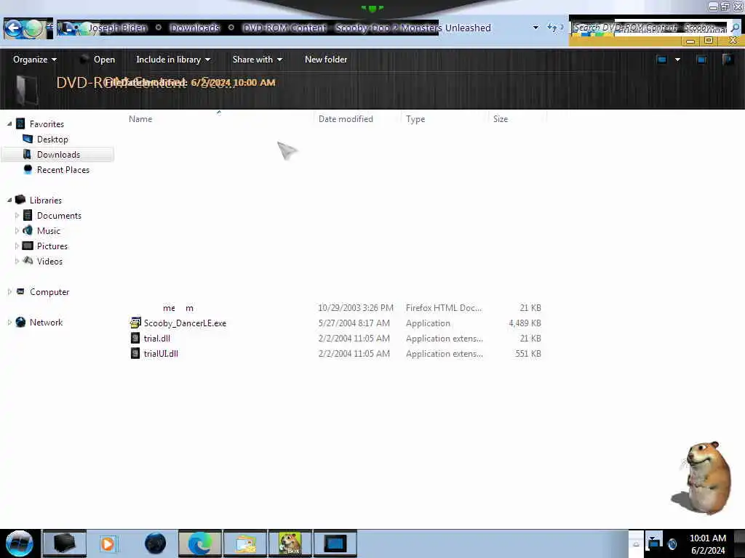
Task: Open the Windows Explorer taskbar icon
Action: click(x=245, y=543)
